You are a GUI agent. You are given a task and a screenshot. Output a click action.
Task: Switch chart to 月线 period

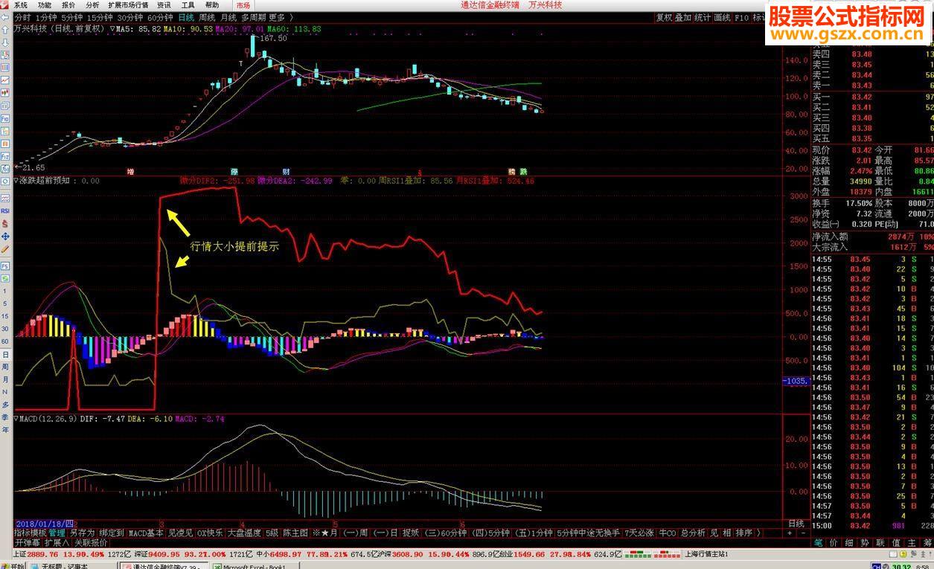point(228,18)
